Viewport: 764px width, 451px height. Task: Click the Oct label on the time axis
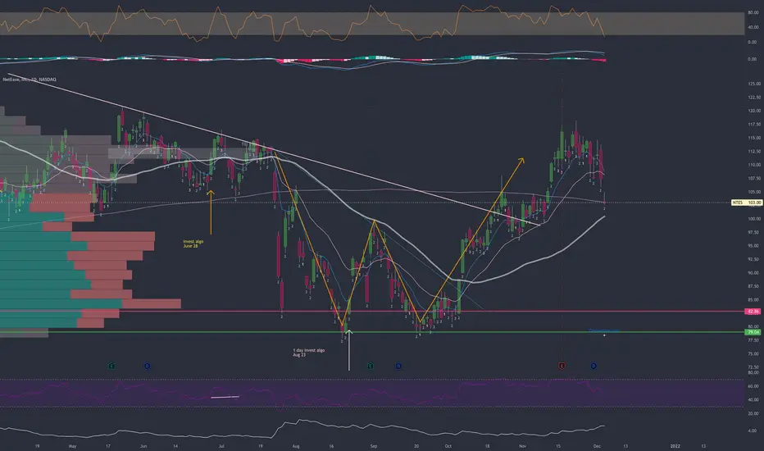tap(448, 446)
